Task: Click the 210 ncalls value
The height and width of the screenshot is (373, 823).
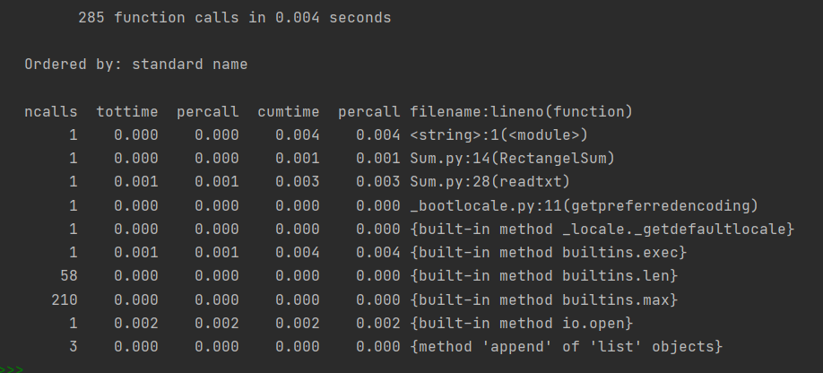Action: (65, 299)
